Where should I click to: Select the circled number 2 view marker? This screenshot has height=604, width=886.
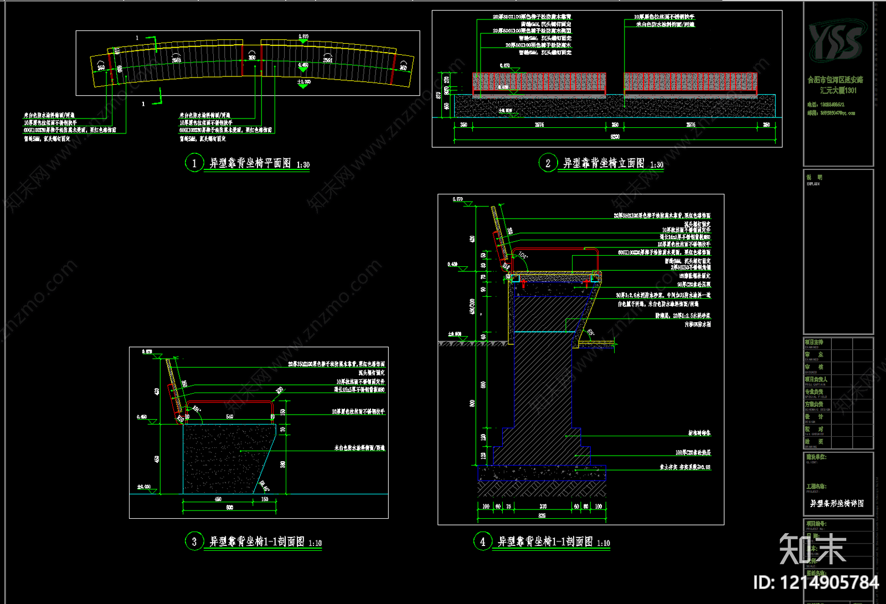tap(547, 163)
